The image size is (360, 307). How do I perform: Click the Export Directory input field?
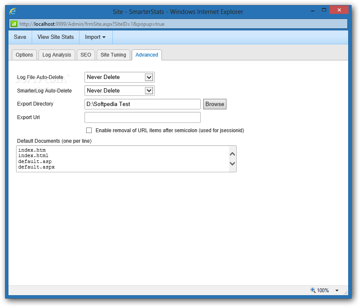(x=142, y=104)
